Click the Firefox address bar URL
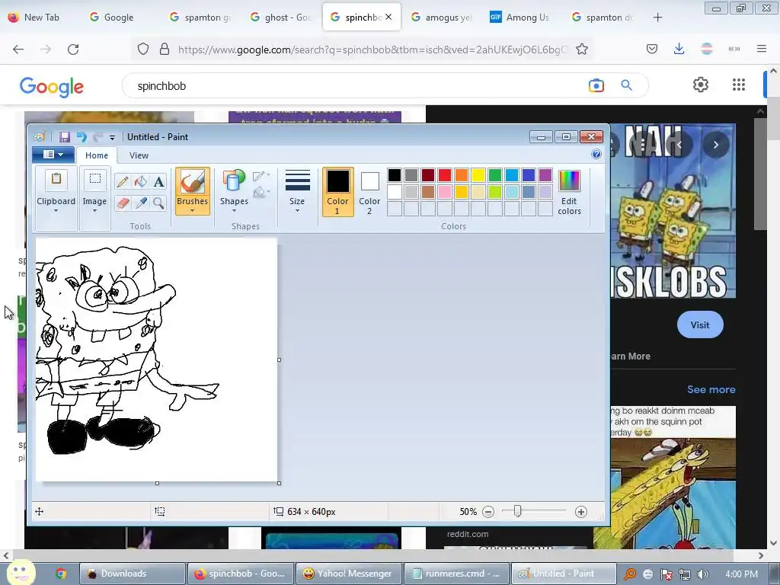This screenshot has height=585, width=780. 371,50
